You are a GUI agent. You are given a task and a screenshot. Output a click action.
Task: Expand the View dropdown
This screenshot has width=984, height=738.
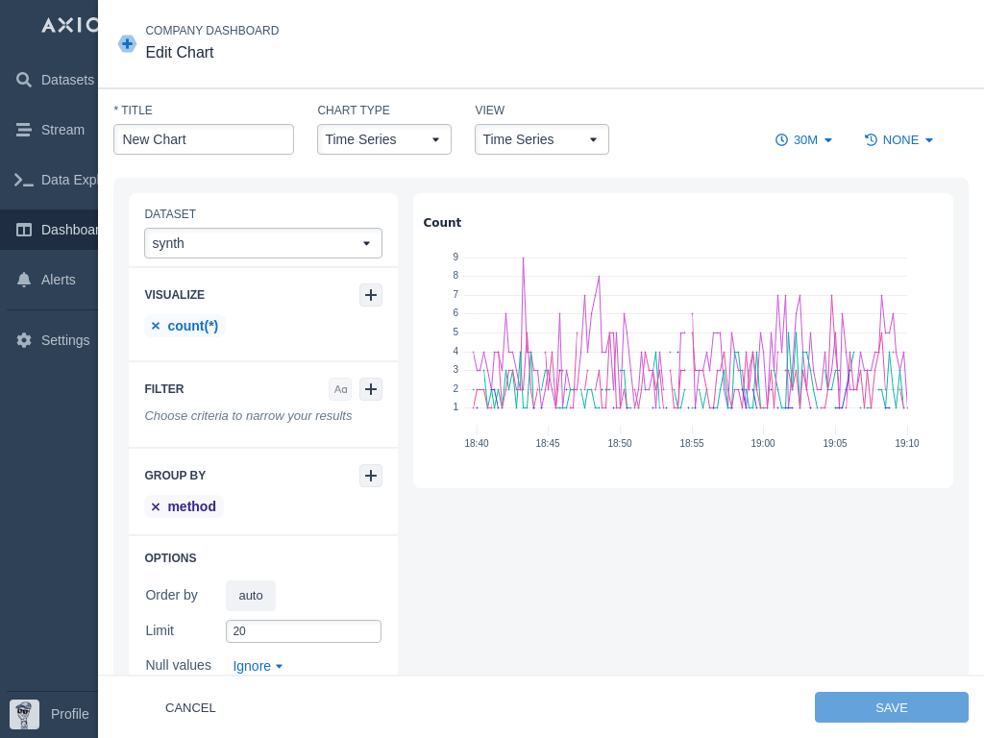(541, 139)
